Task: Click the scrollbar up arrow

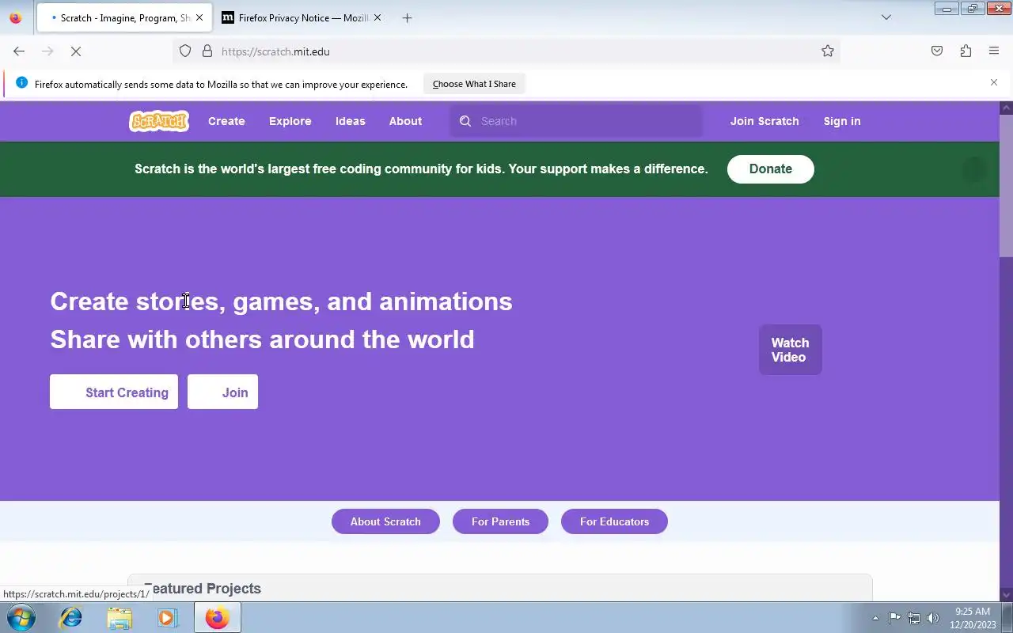Action: click(x=1006, y=108)
